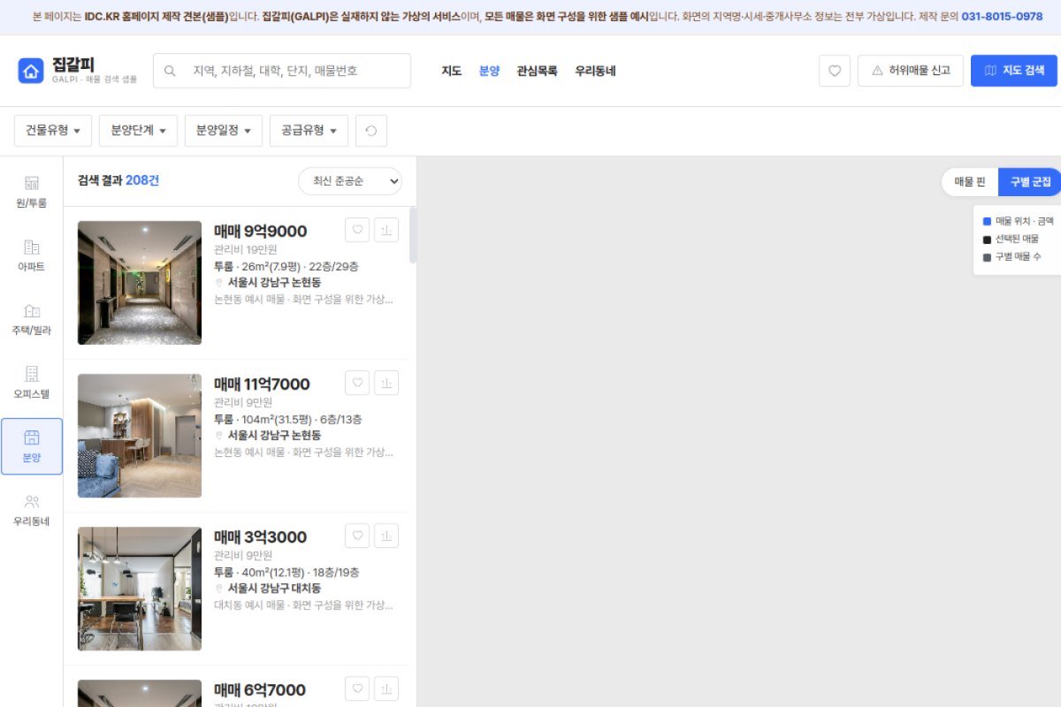
Task: Open the 매매 9억9000 listing title
Action: [x=260, y=232]
